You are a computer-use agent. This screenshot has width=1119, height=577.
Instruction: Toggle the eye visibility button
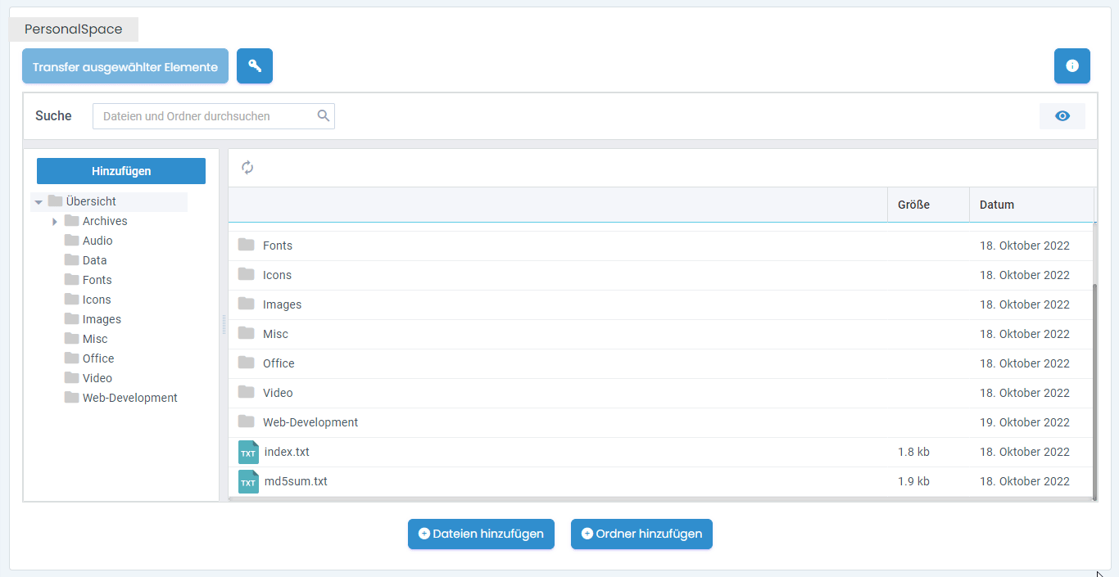coord(1062,116)
